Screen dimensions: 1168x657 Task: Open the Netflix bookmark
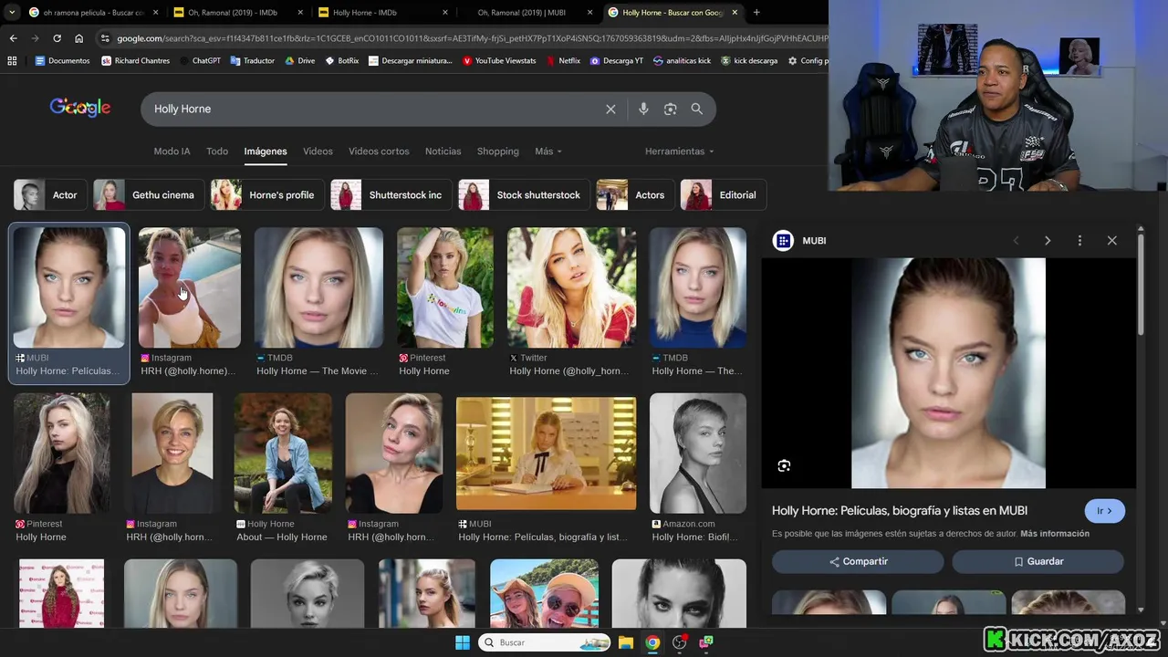563,60
